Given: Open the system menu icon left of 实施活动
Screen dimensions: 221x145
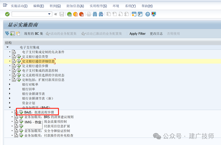Looking at the screenshot, I should pyautogui.click(x=5, y=5).
